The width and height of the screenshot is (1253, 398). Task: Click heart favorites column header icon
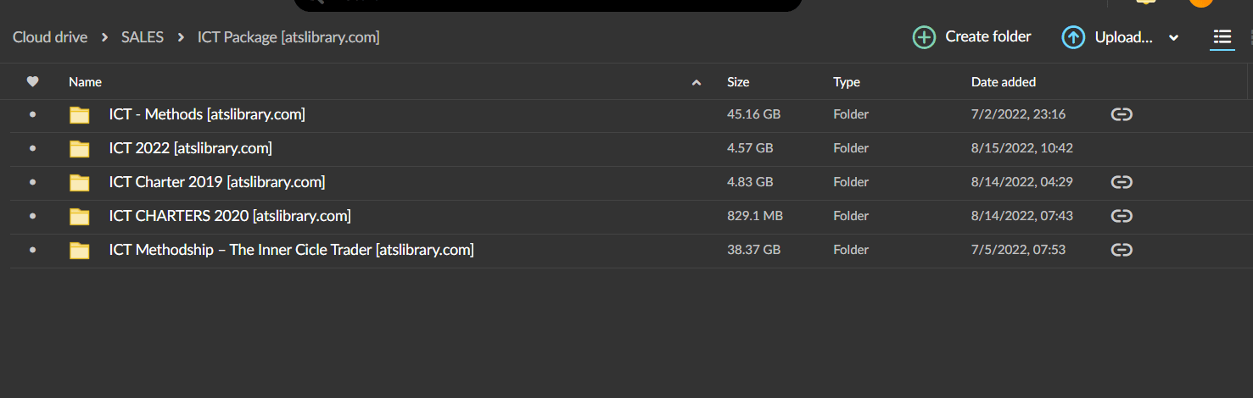(33, 82)
